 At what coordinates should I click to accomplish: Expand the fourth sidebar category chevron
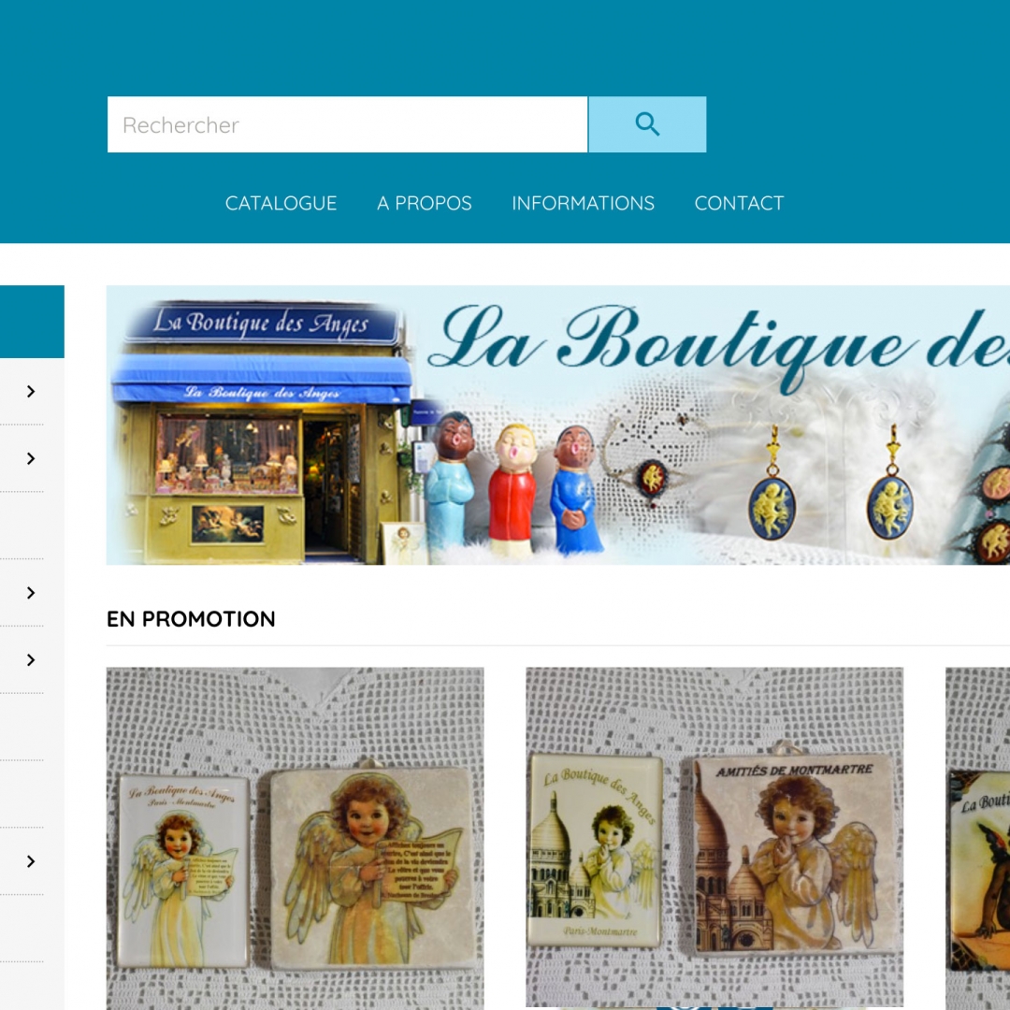pos(30,659)
